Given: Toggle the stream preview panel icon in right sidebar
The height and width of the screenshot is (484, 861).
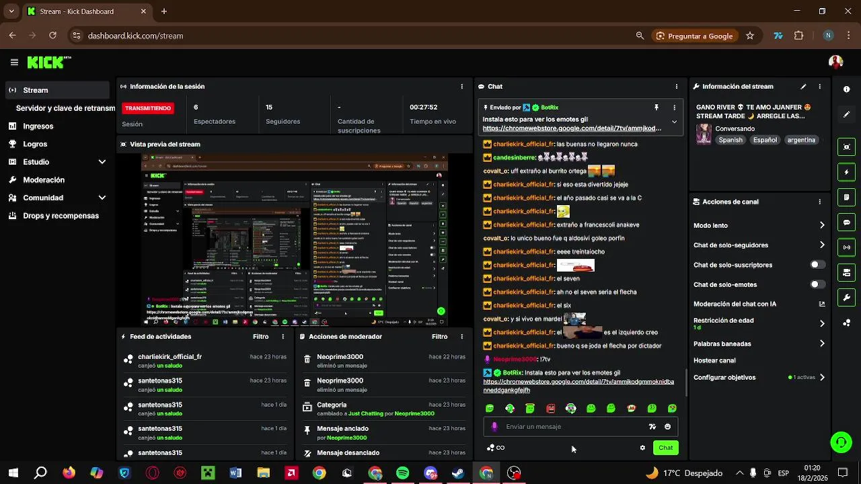Looking at the screenshot, I should tap(846, 147).
